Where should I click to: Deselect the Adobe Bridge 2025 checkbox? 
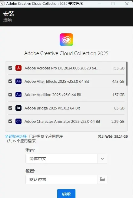click(10, 108)
